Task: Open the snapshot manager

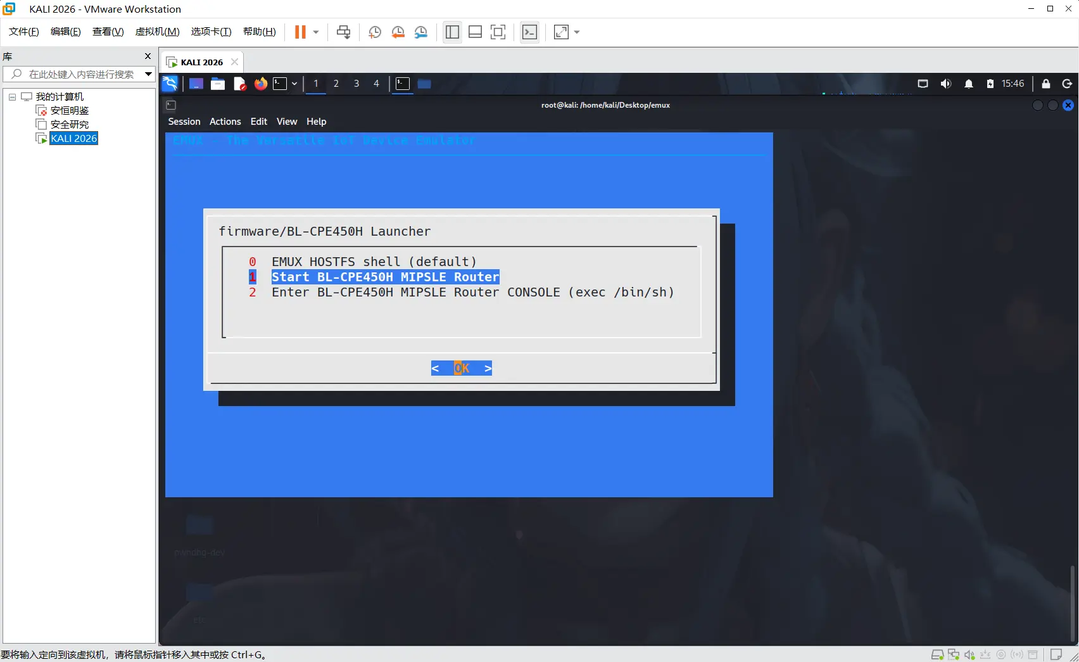Action: (421, 32)
